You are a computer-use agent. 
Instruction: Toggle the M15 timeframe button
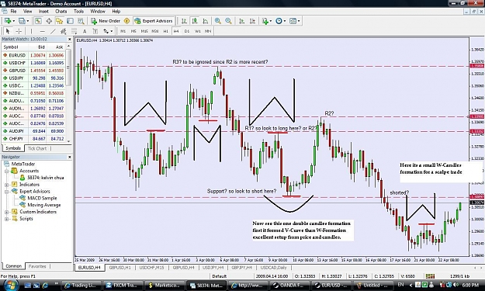[x=144, y=31]
